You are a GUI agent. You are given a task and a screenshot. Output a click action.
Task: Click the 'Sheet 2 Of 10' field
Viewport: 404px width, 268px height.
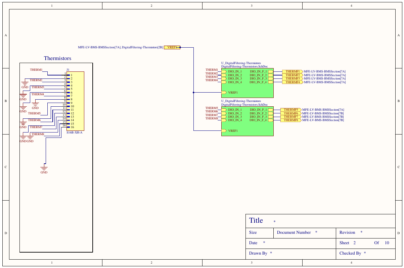[x=365, y=243]
